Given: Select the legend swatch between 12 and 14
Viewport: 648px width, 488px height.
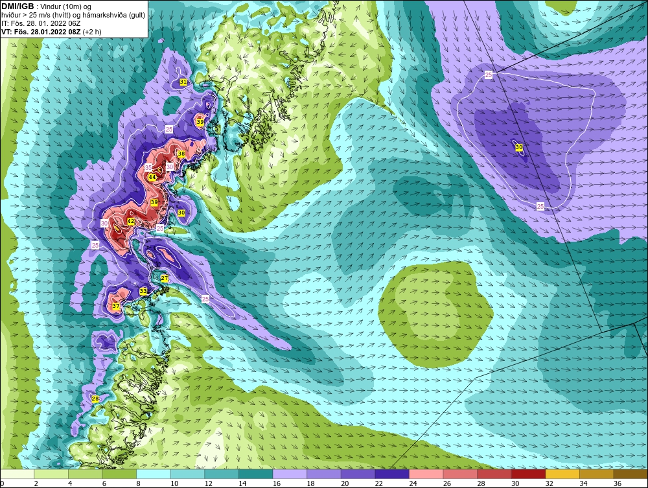Looking at the screenshot, I should [x=222, y=474].
